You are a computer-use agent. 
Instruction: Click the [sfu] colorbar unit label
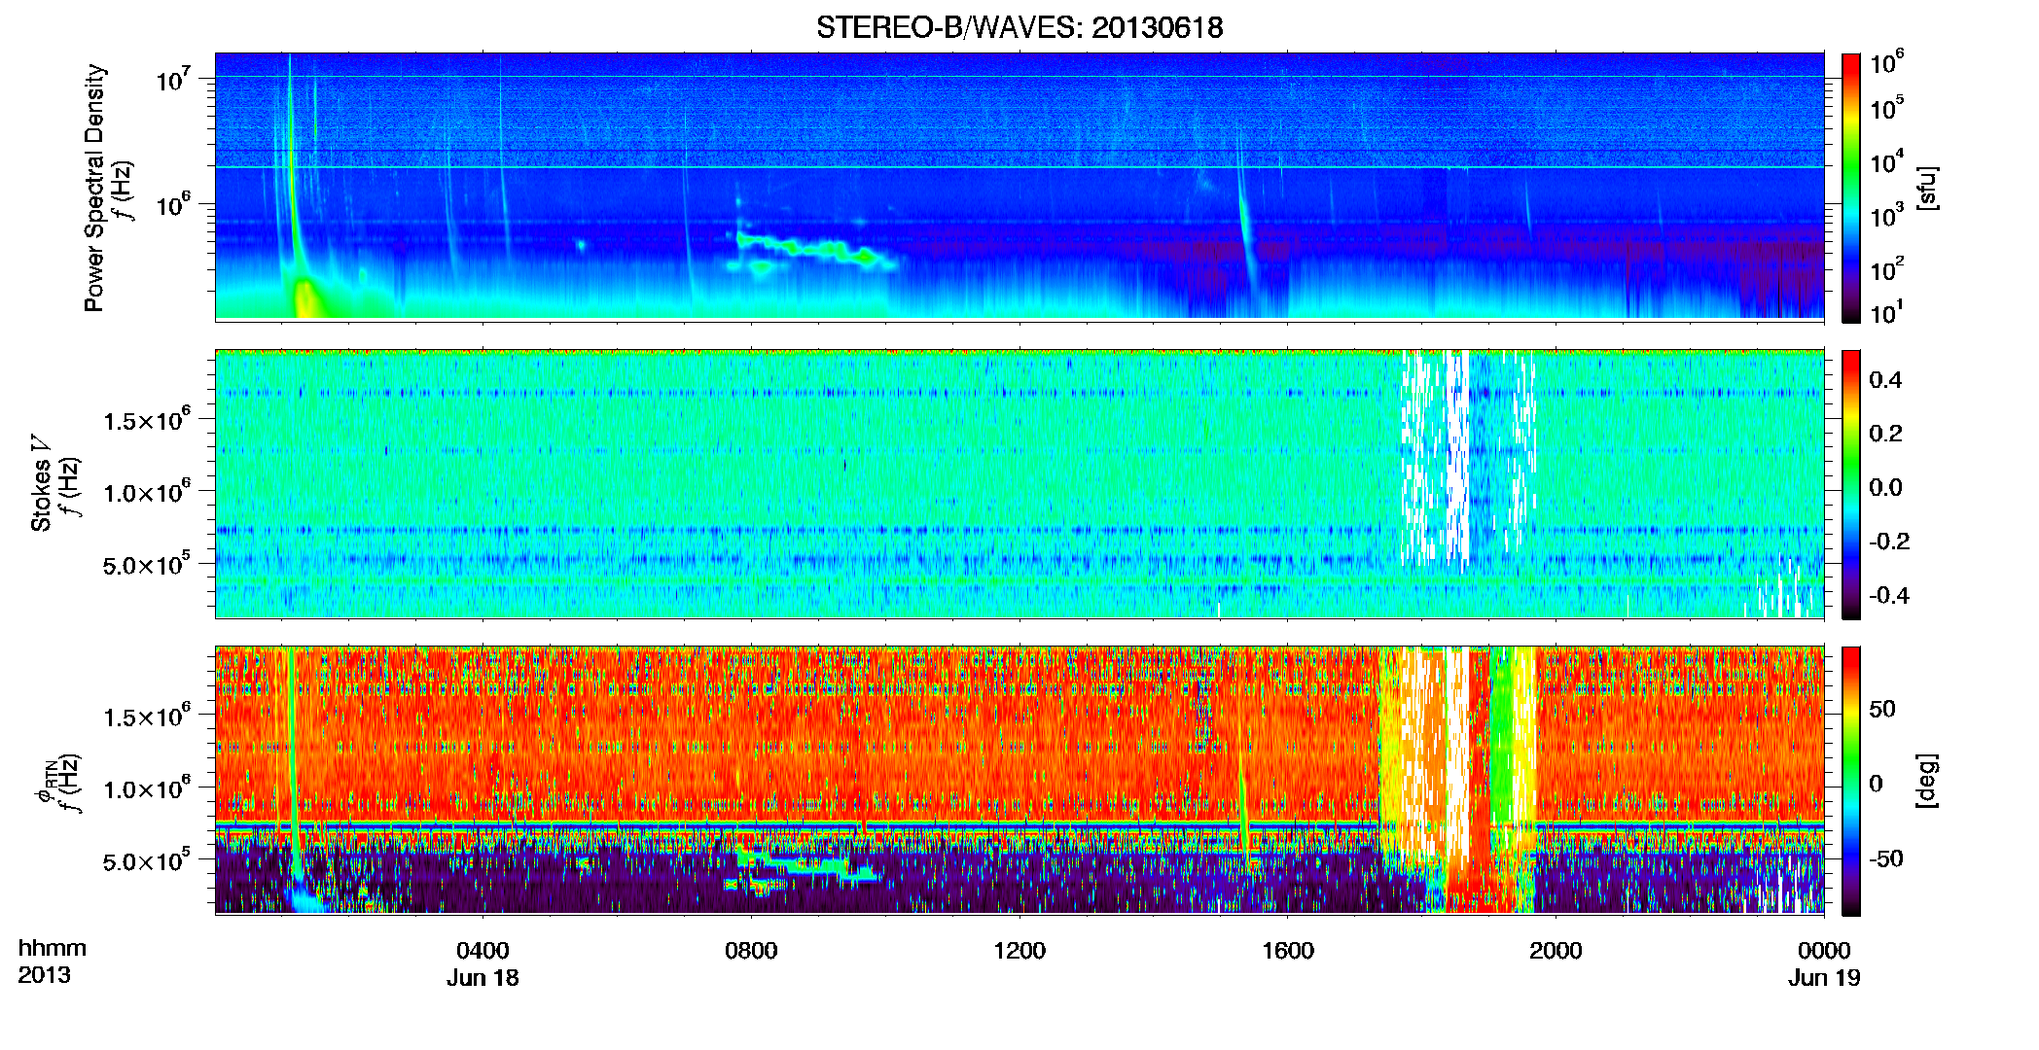coord(1927,188)
